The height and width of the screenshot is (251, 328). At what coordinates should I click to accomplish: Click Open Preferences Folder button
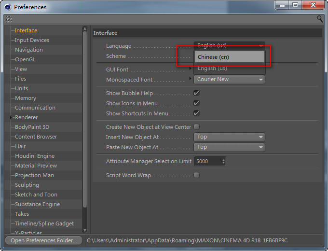(x=44, y=240)
